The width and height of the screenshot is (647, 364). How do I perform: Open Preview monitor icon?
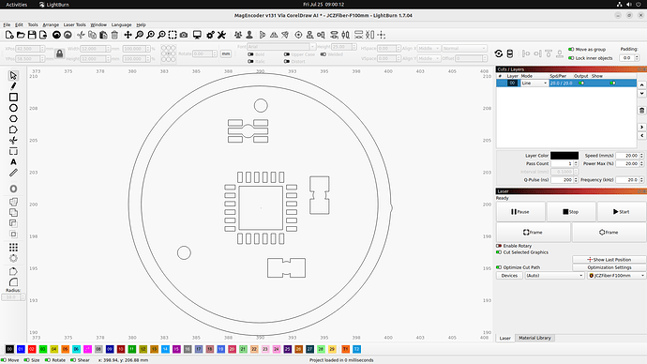197,35
